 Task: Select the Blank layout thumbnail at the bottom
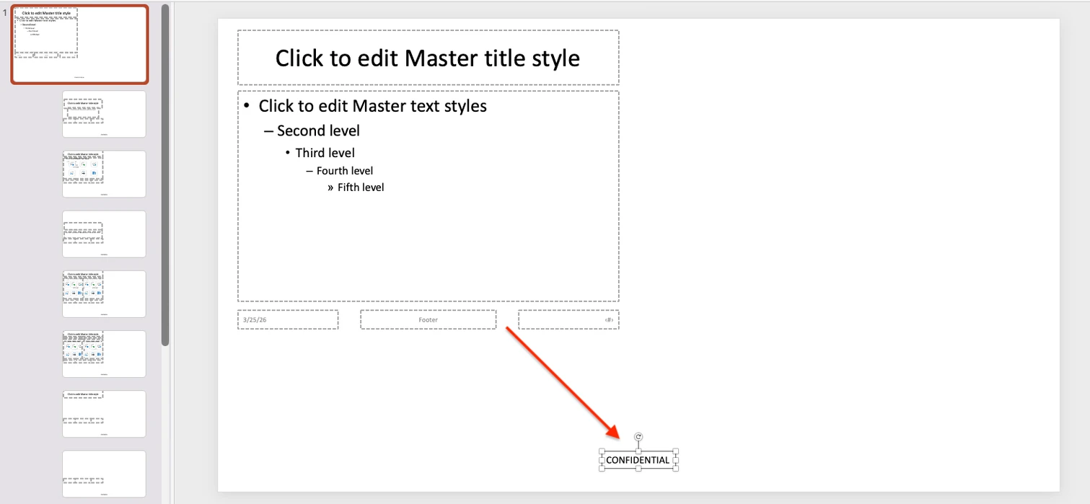103,474
